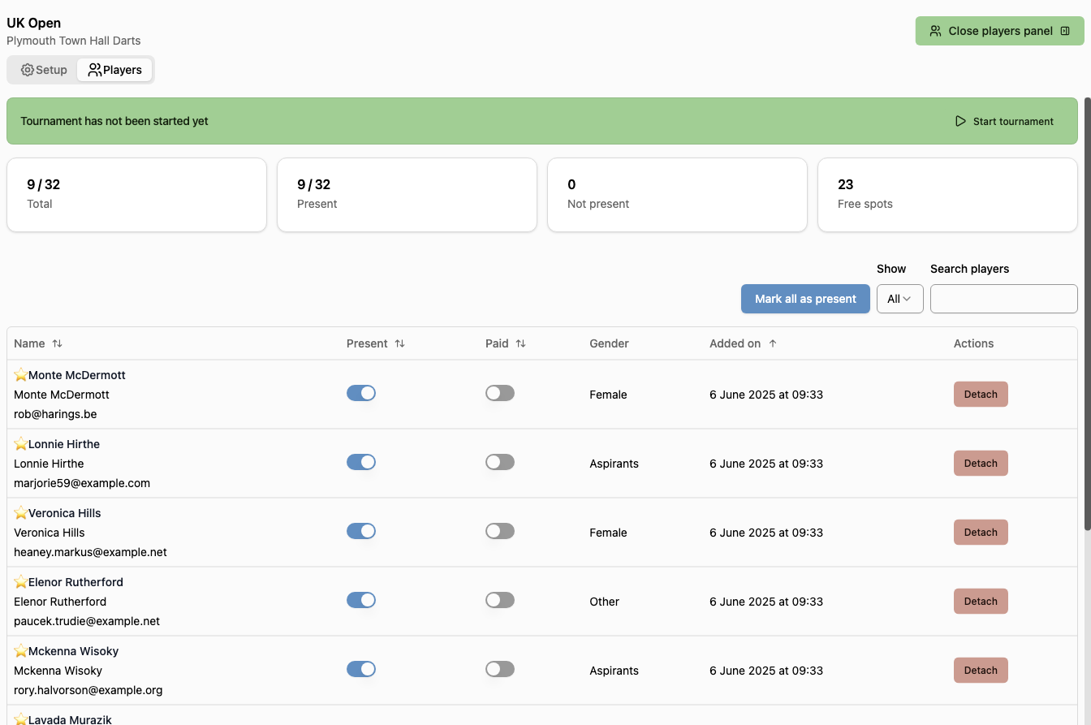Detach Lonnie Hirthe from the tournament
This screenshot has height=725, width=1091.
click(981, 464)
